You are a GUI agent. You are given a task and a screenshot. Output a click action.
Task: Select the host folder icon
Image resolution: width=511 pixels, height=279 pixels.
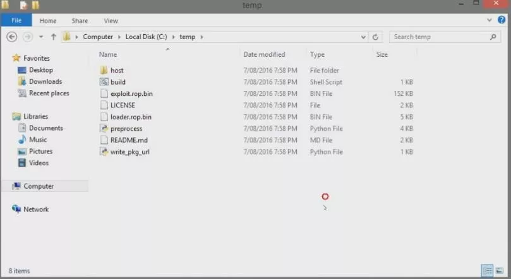(104, 70)
